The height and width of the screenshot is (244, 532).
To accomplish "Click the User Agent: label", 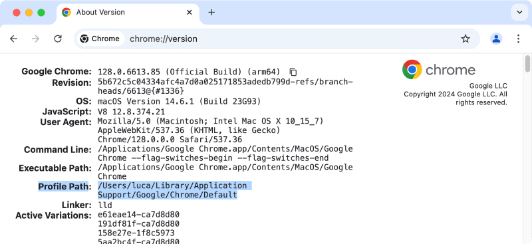I will [66, 122].
